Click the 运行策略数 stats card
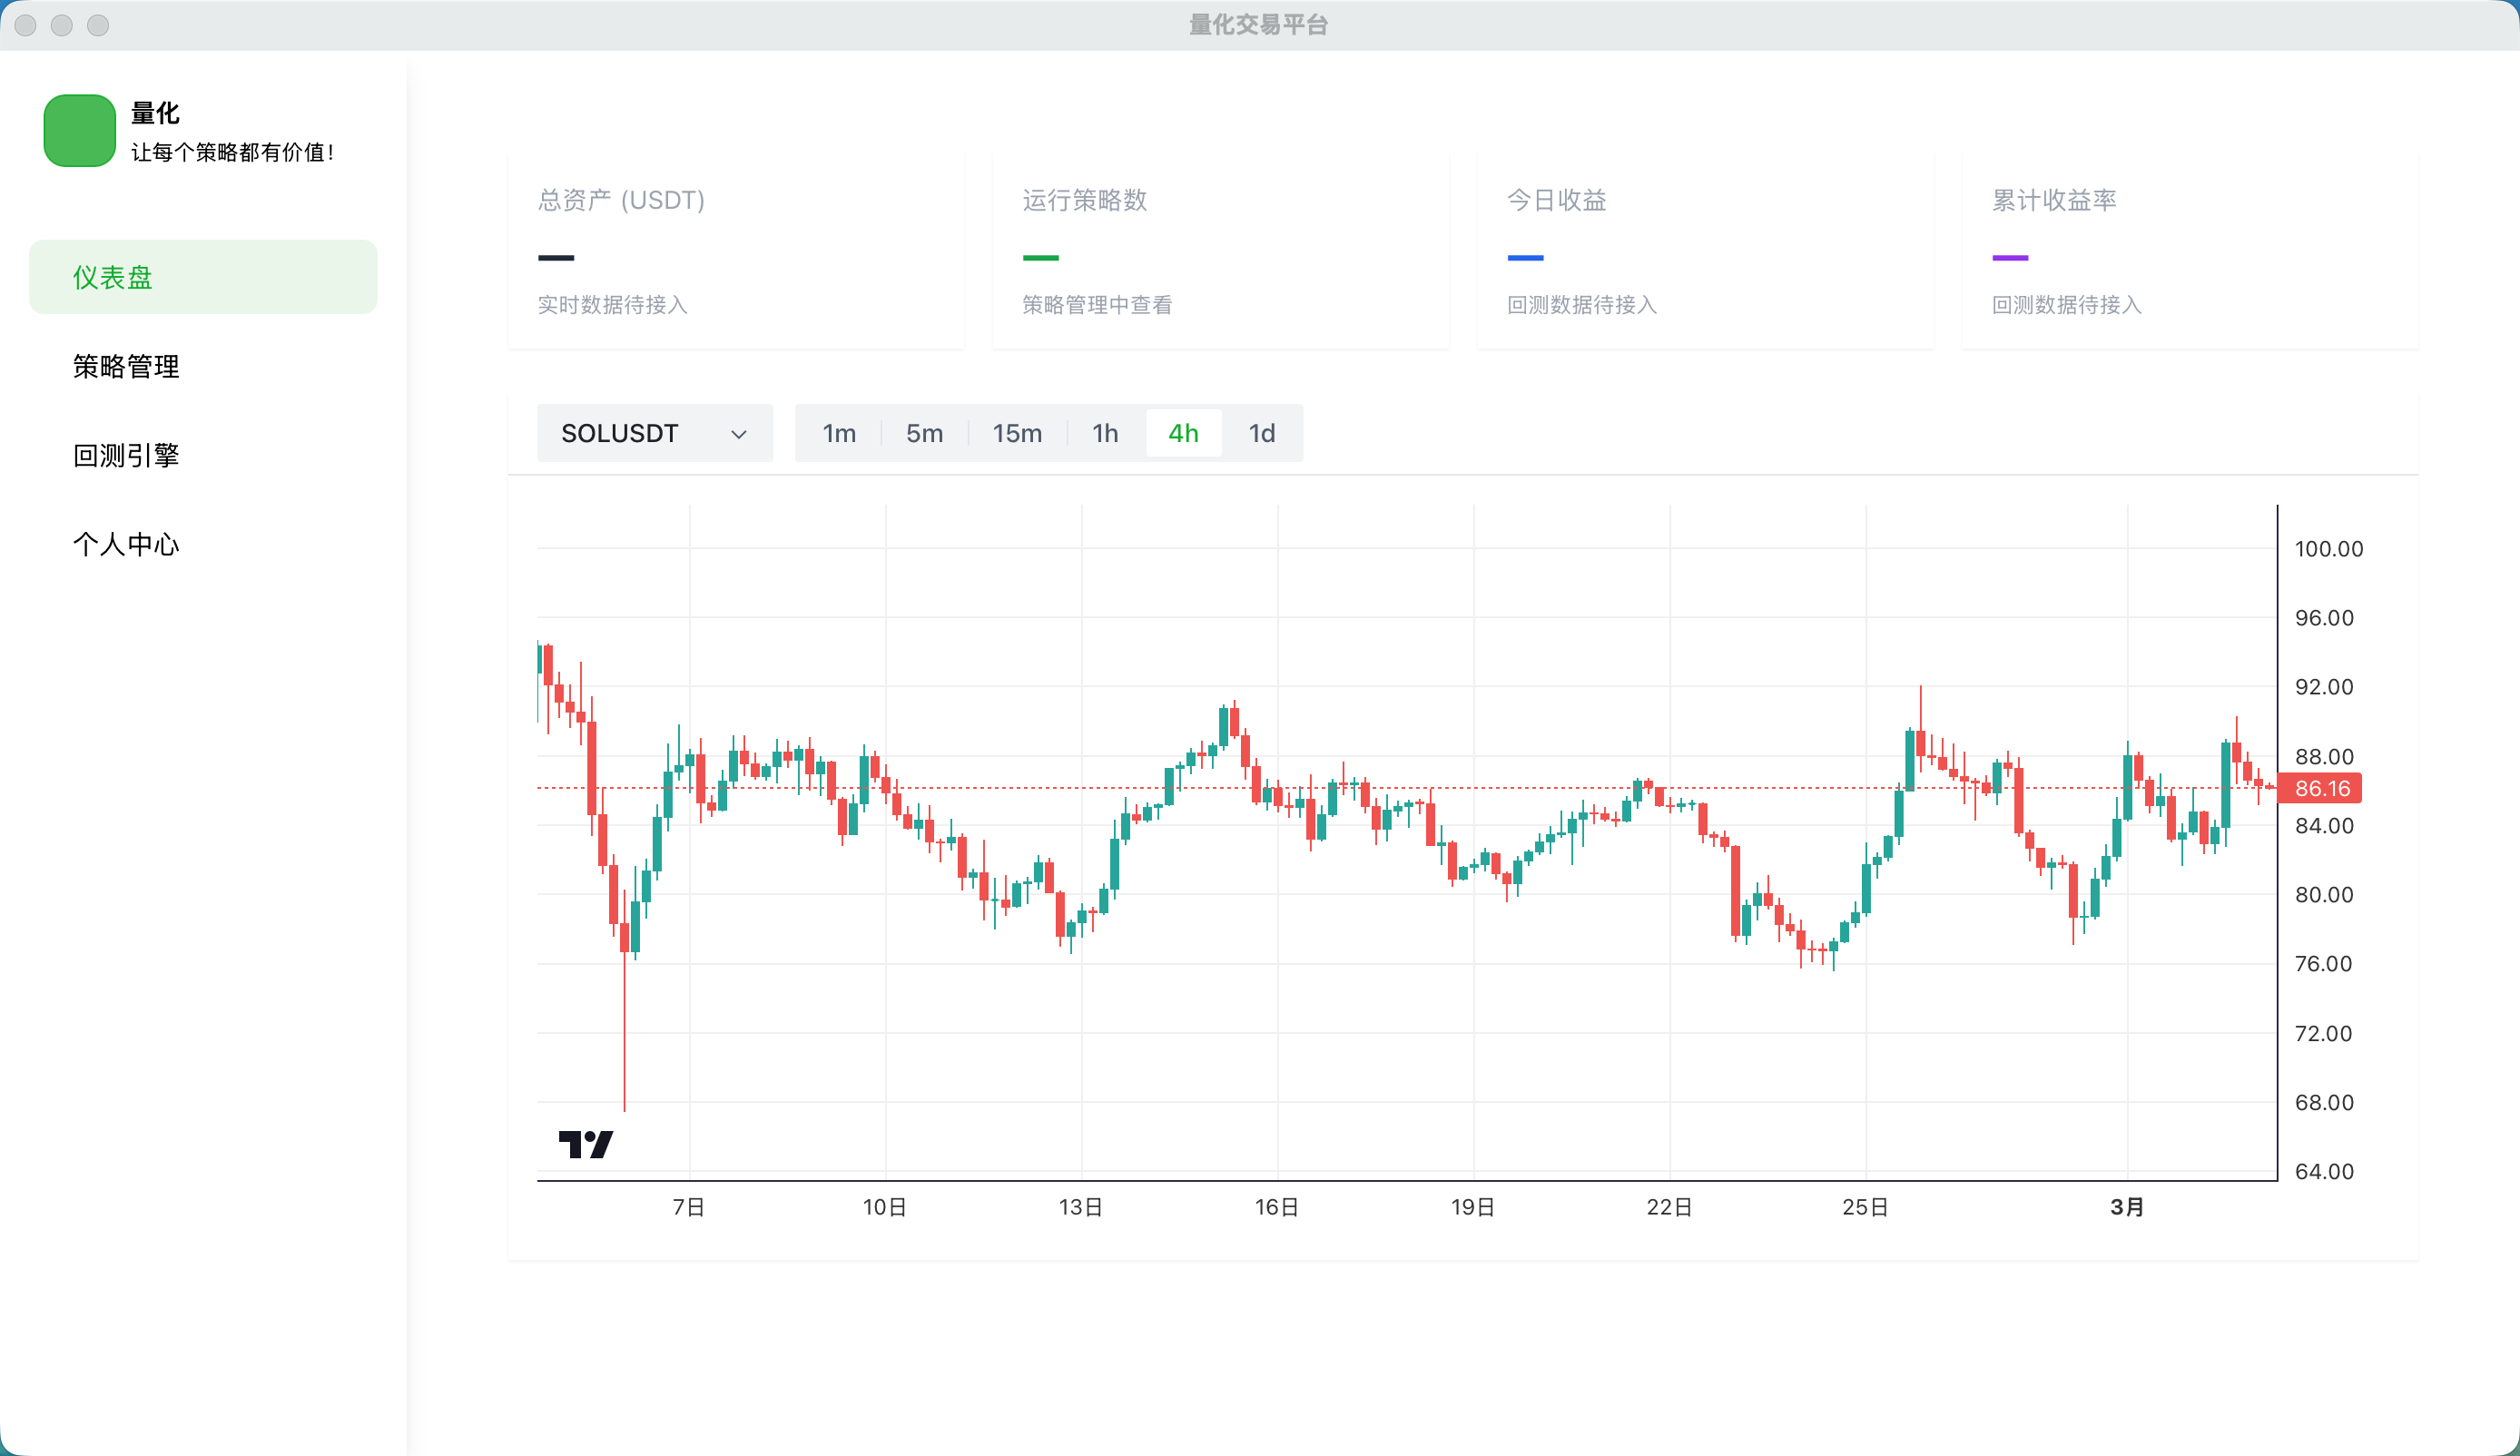Viewport: 2520px width, 1456px height. (x=1220, y=250)
